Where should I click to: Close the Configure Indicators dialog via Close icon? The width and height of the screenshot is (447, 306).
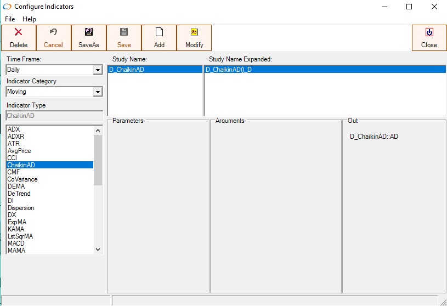(429, 33)
